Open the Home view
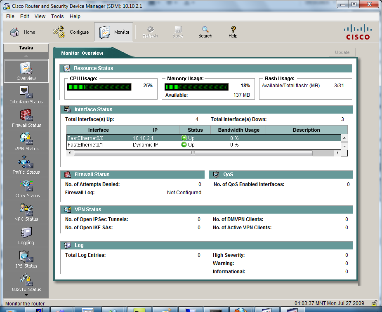Viewport: 382px width, 312px height. pyautogui.click(x=22, y=32)
